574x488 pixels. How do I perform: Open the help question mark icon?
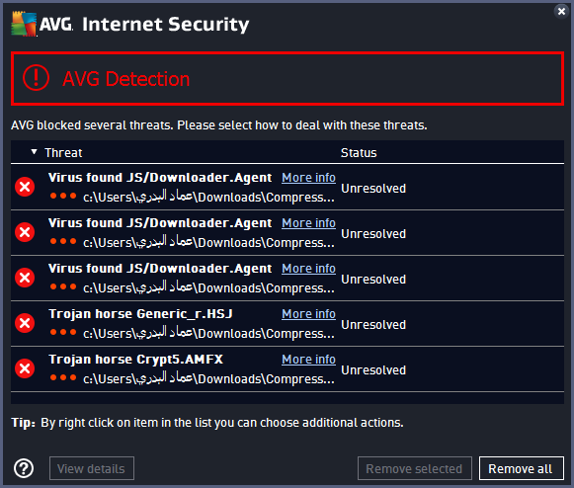coord(24,468)
